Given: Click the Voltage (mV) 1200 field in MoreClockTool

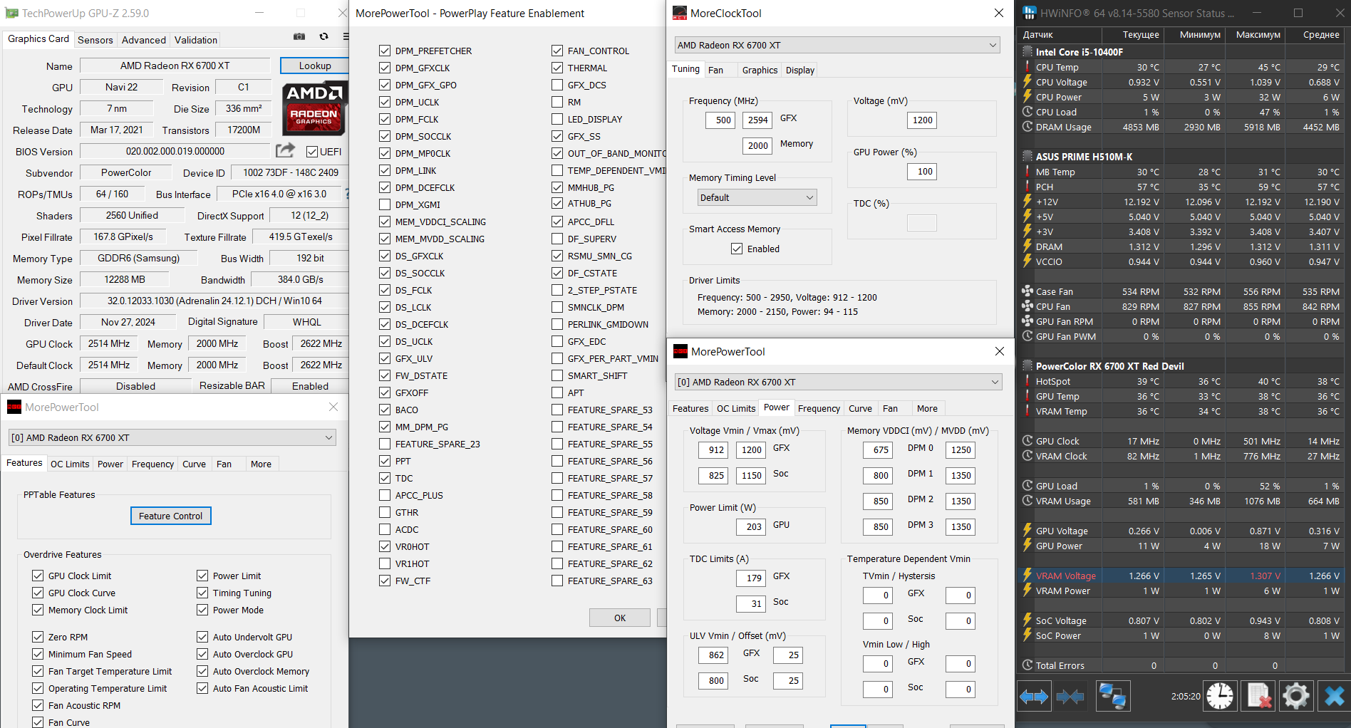Looking at the screenshot, I should [922, 120].
